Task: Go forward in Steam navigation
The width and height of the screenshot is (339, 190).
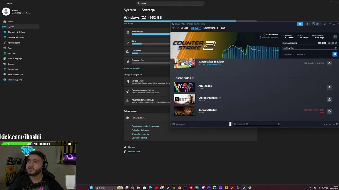Action: [178, 28]
